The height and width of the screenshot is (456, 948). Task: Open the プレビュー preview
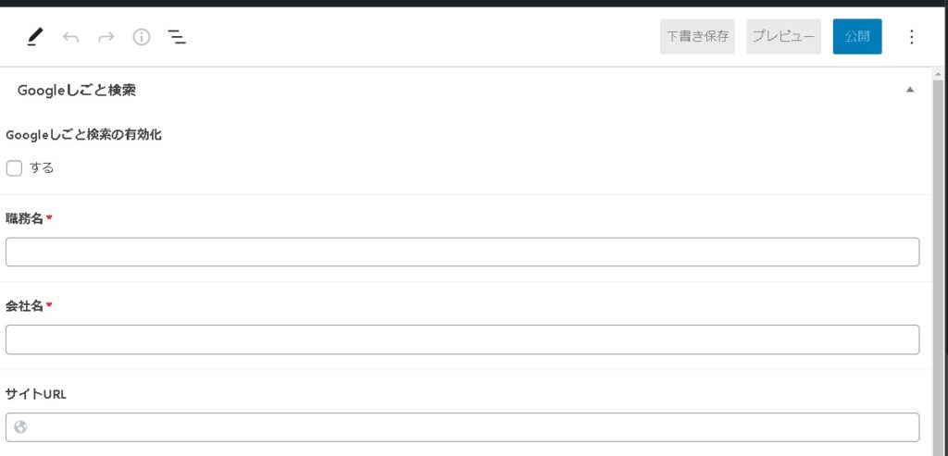(x=783, y=37)
